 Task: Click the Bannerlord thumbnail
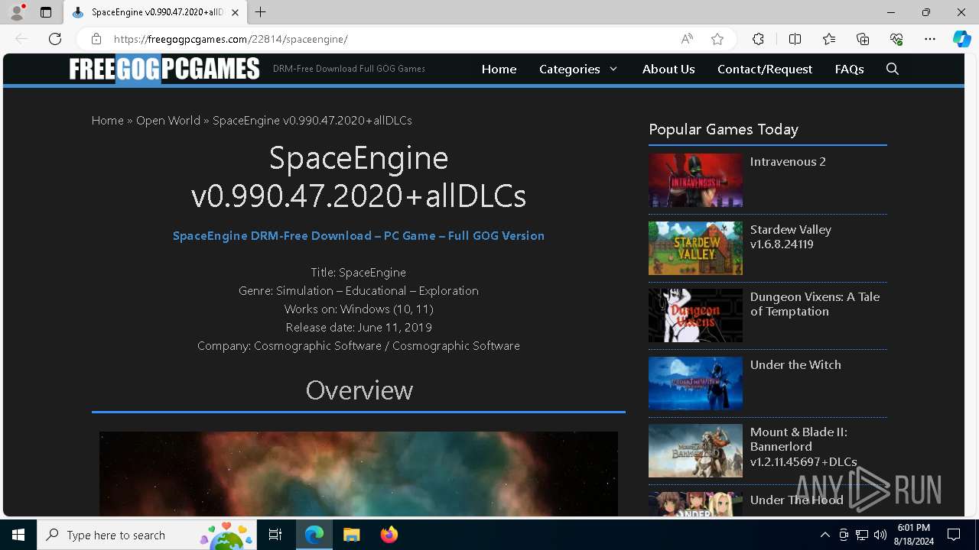(695, 451)
